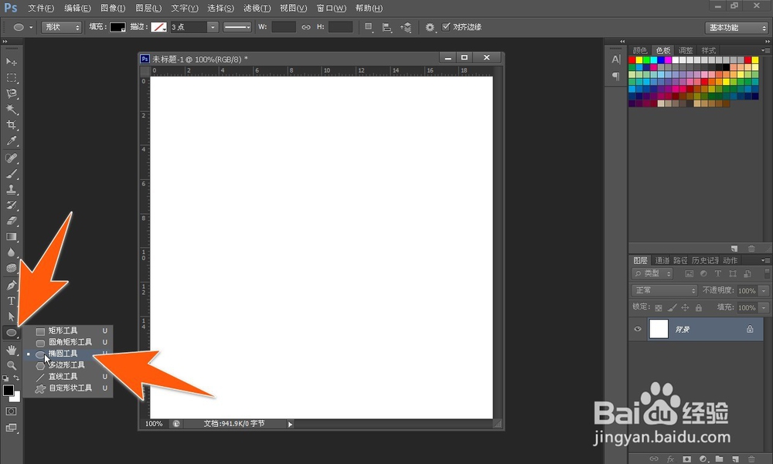Open the stroke line style dropdown
This screenshot has width=773, height=464.
pos(237,27)
